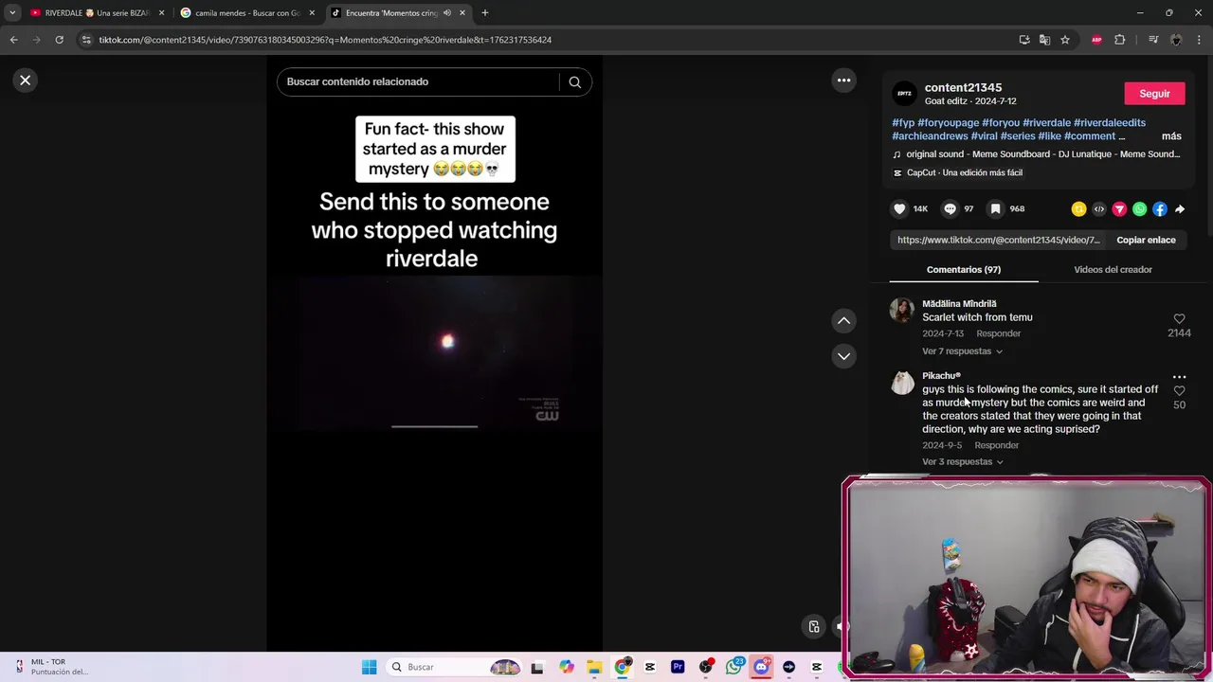Reply to Mădălina's comment via Responder
Viewport: 1213px width, 682px height.
coord(998,333)
